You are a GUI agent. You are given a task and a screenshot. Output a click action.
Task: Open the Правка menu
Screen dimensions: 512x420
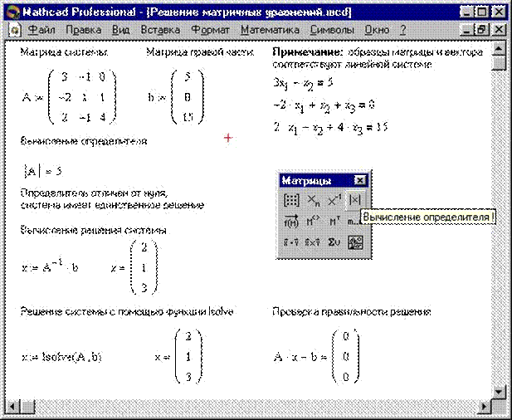[x=84, y=30]
